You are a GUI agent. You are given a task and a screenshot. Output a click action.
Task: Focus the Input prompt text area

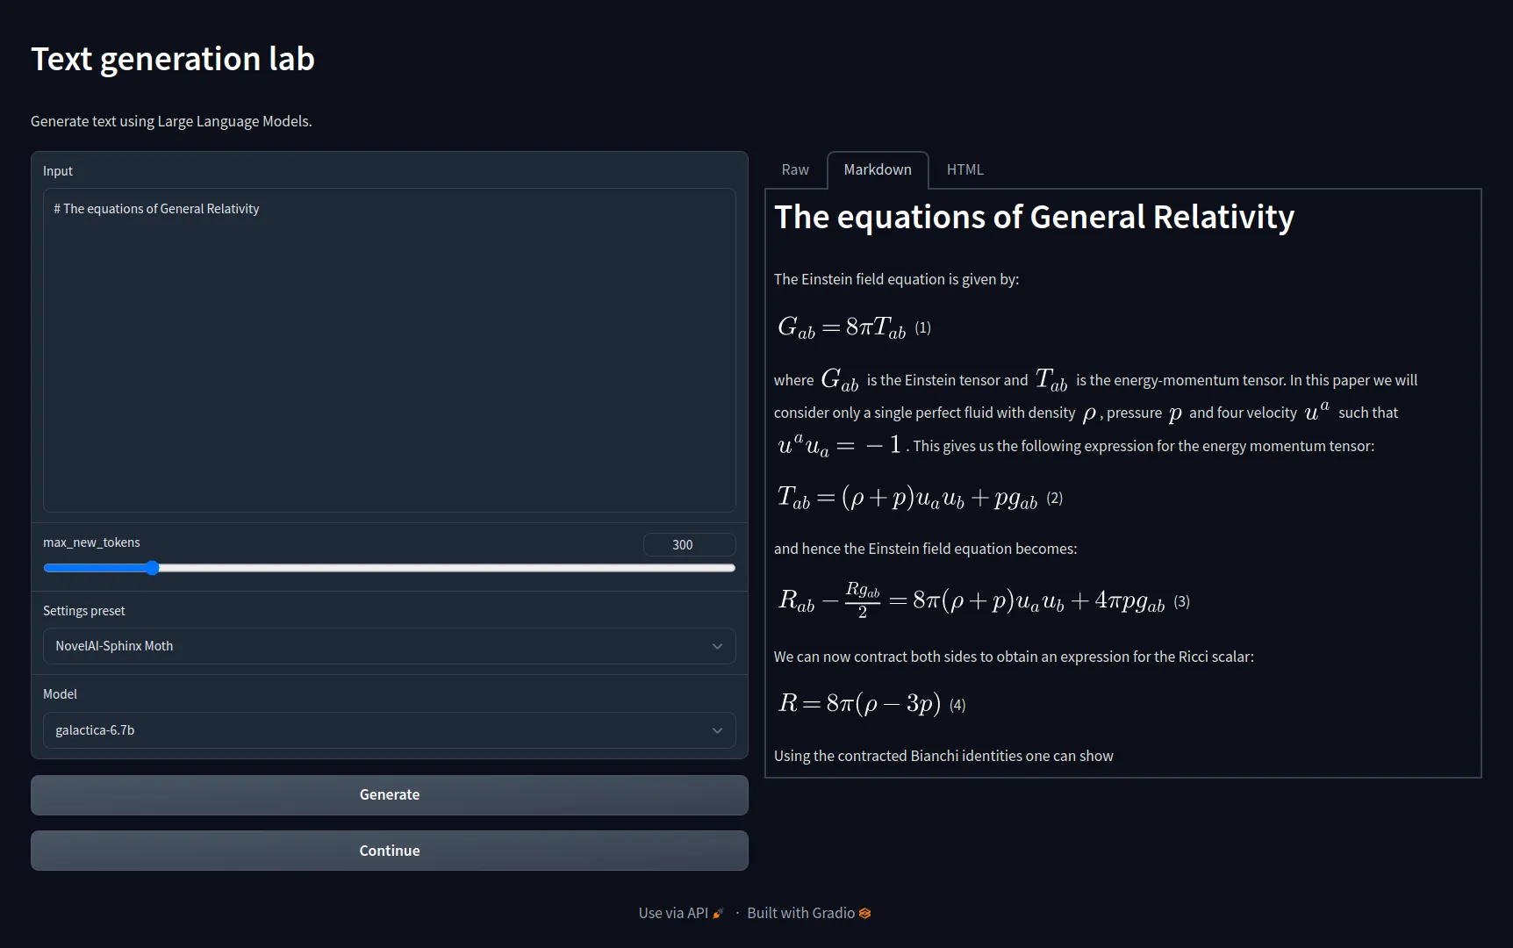[389, 349]
